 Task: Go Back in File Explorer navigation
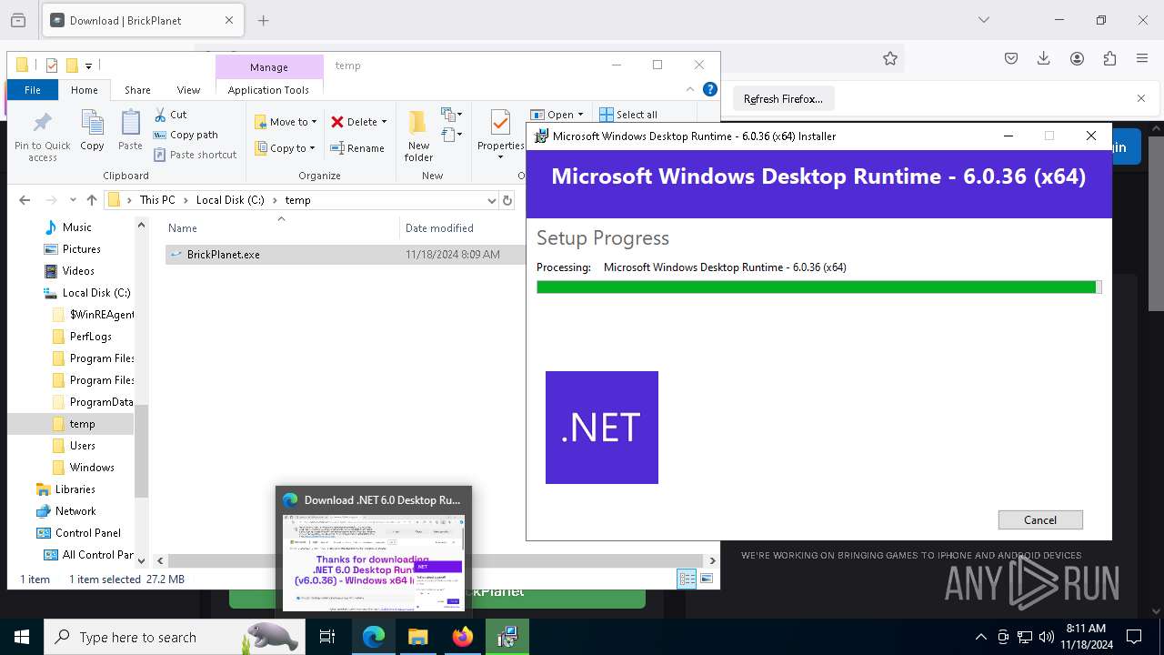25,200
